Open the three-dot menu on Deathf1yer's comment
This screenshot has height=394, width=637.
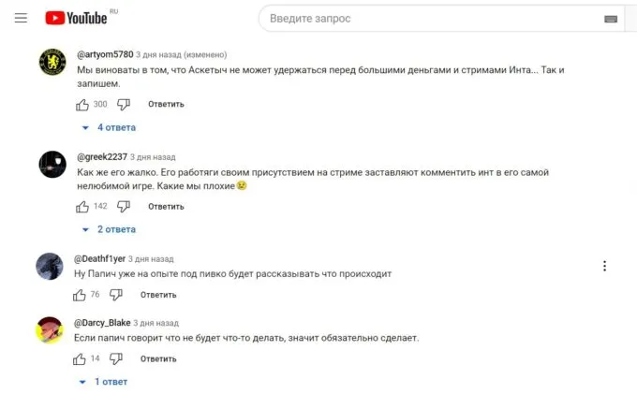[x=606, y=266]
